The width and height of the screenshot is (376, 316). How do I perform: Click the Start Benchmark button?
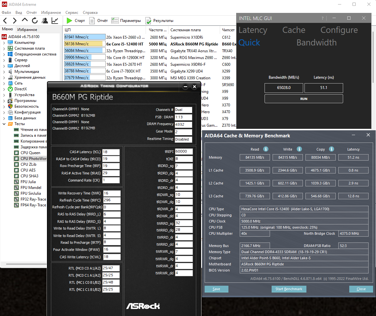(x=289, y=289)
